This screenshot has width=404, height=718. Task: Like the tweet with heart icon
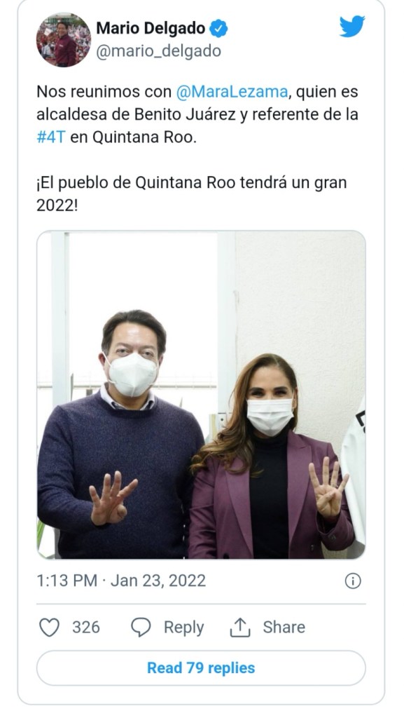[x=49, y=628]
